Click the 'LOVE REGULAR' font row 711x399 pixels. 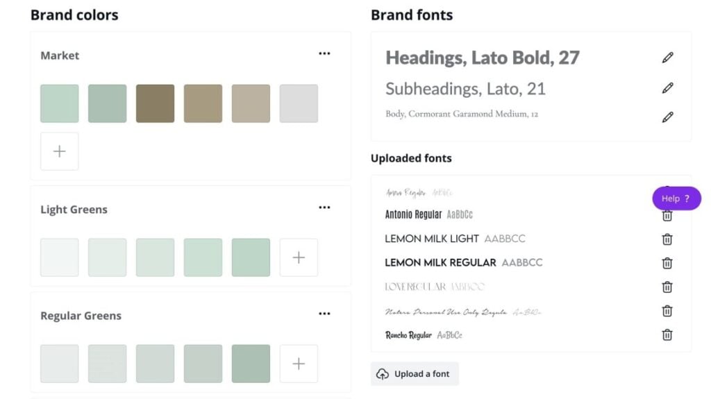pyautogui.click(x=435, y=287)
